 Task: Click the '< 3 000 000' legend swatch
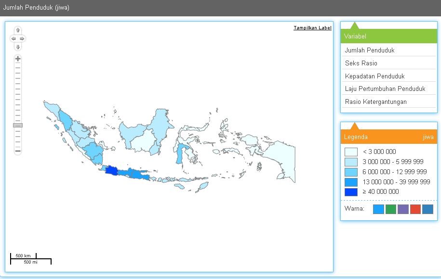pyautogui.click(x=351, y=152)
